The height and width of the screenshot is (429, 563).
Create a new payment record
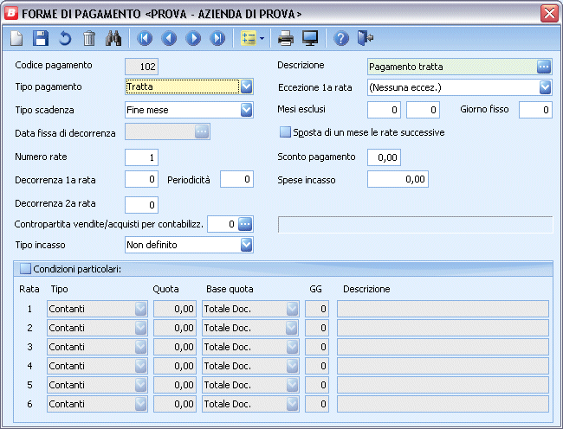click(16, 38)
